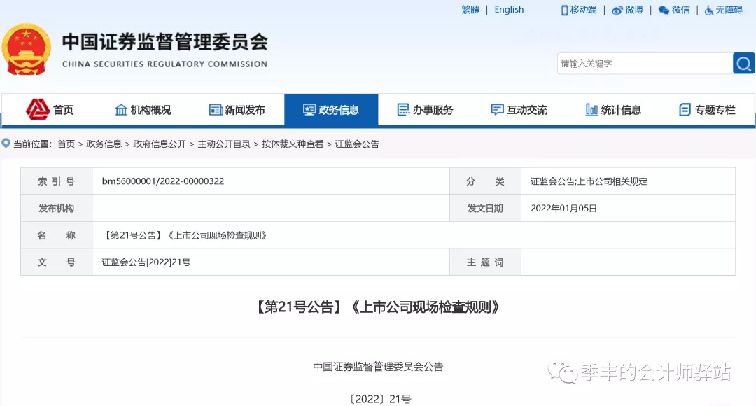Click the CSRC national emblem logo
The width and height of the screenshot is (756, 406).
point(27,49)
